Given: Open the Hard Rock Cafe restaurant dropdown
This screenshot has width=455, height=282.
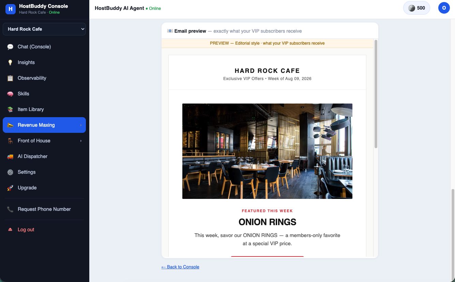Looking at the screenshot, I should point(44,29).
